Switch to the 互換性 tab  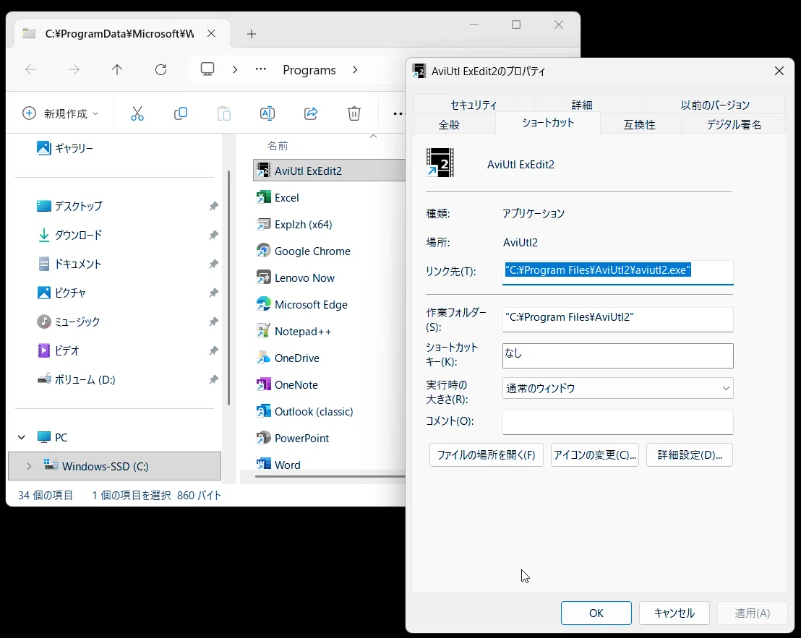pyautogui.click(x=639, y=124)
